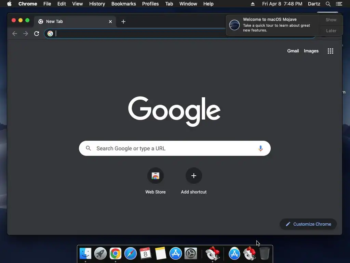Open the File menu
Screen dimensions: 350x263
click(47, 4)
